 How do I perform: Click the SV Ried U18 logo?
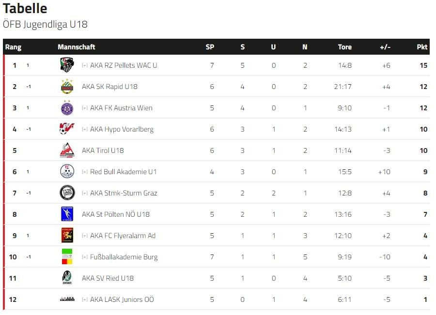[67, 278]
